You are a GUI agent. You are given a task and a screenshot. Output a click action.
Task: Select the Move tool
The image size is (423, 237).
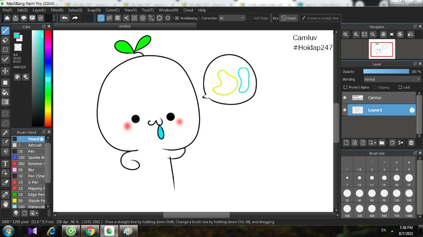(5, 71)
